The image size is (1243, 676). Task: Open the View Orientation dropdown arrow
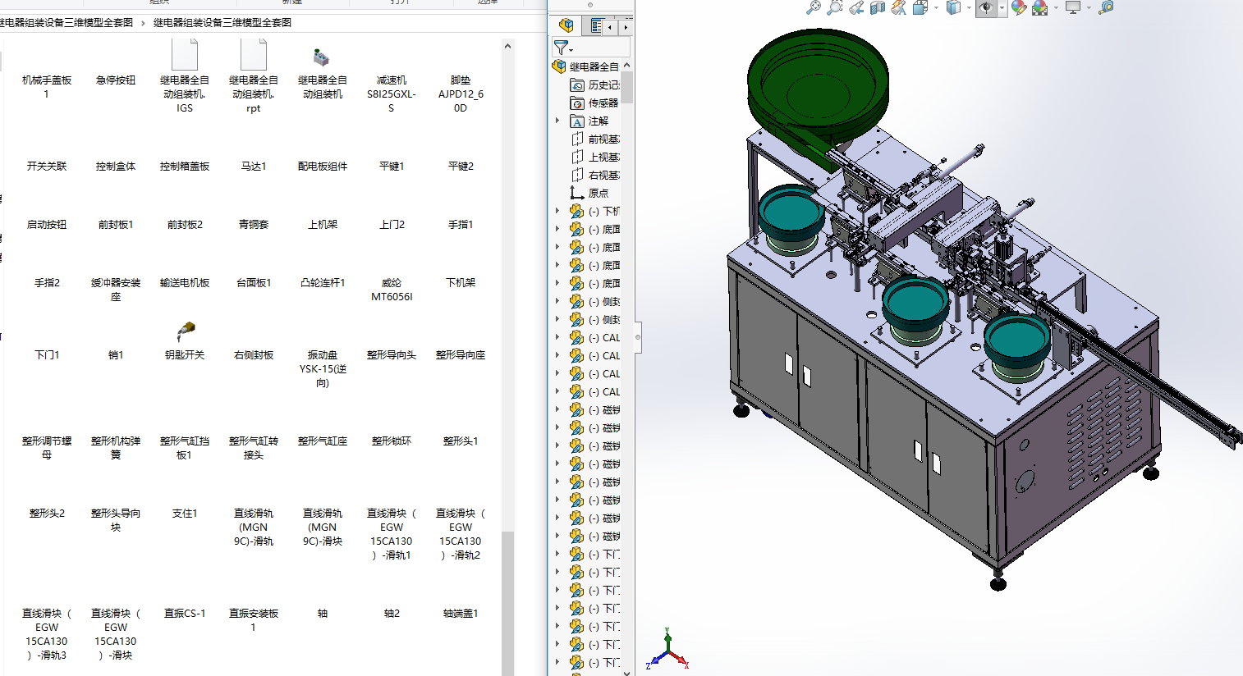936,8
